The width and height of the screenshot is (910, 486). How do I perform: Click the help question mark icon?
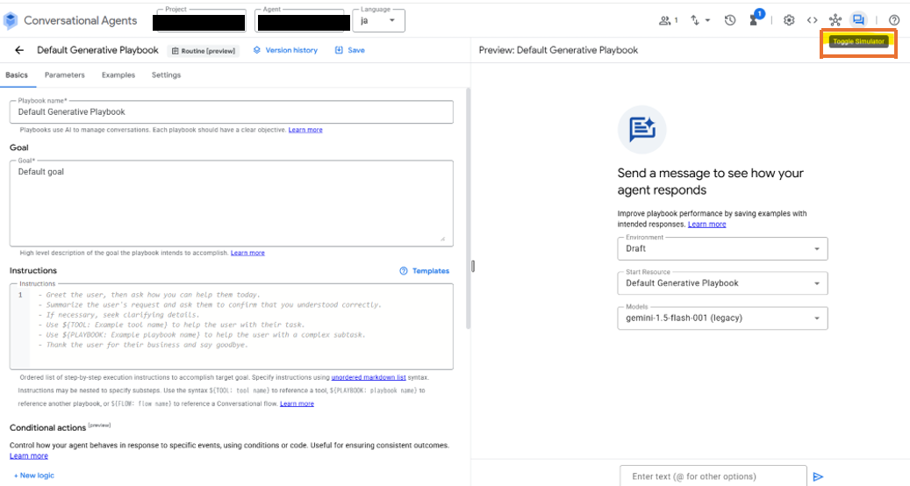893,20
